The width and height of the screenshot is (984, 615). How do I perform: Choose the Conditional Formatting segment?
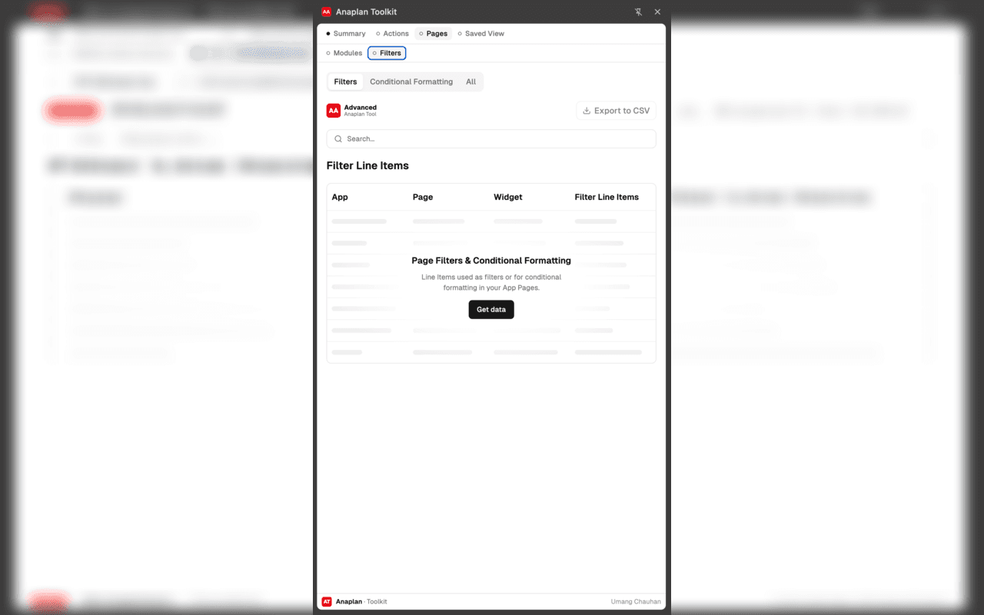pyautogui.click(x=411, y=81)
